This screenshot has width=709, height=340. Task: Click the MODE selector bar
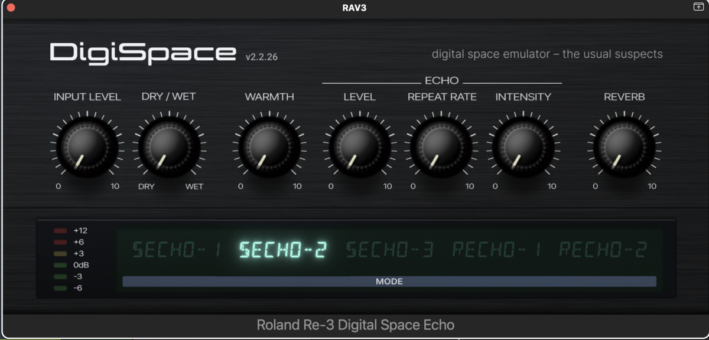tap(389, 282)
